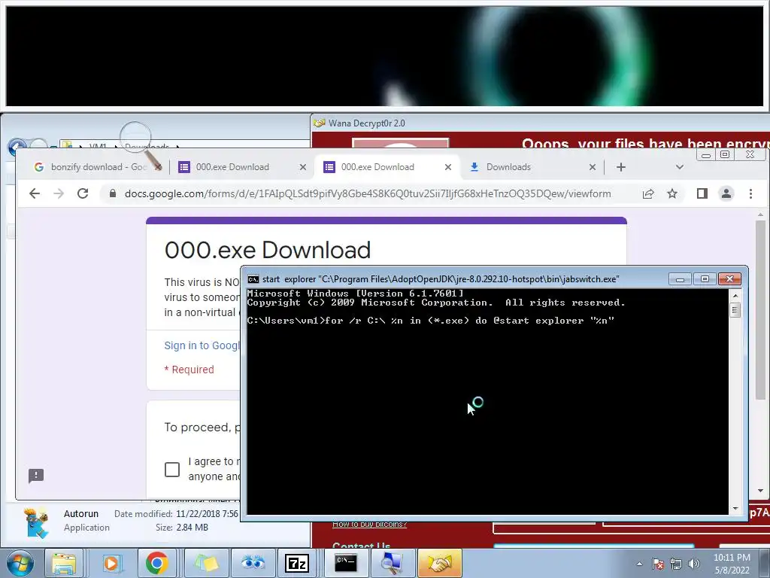Open the network tray icon

[x=676, y=564]
